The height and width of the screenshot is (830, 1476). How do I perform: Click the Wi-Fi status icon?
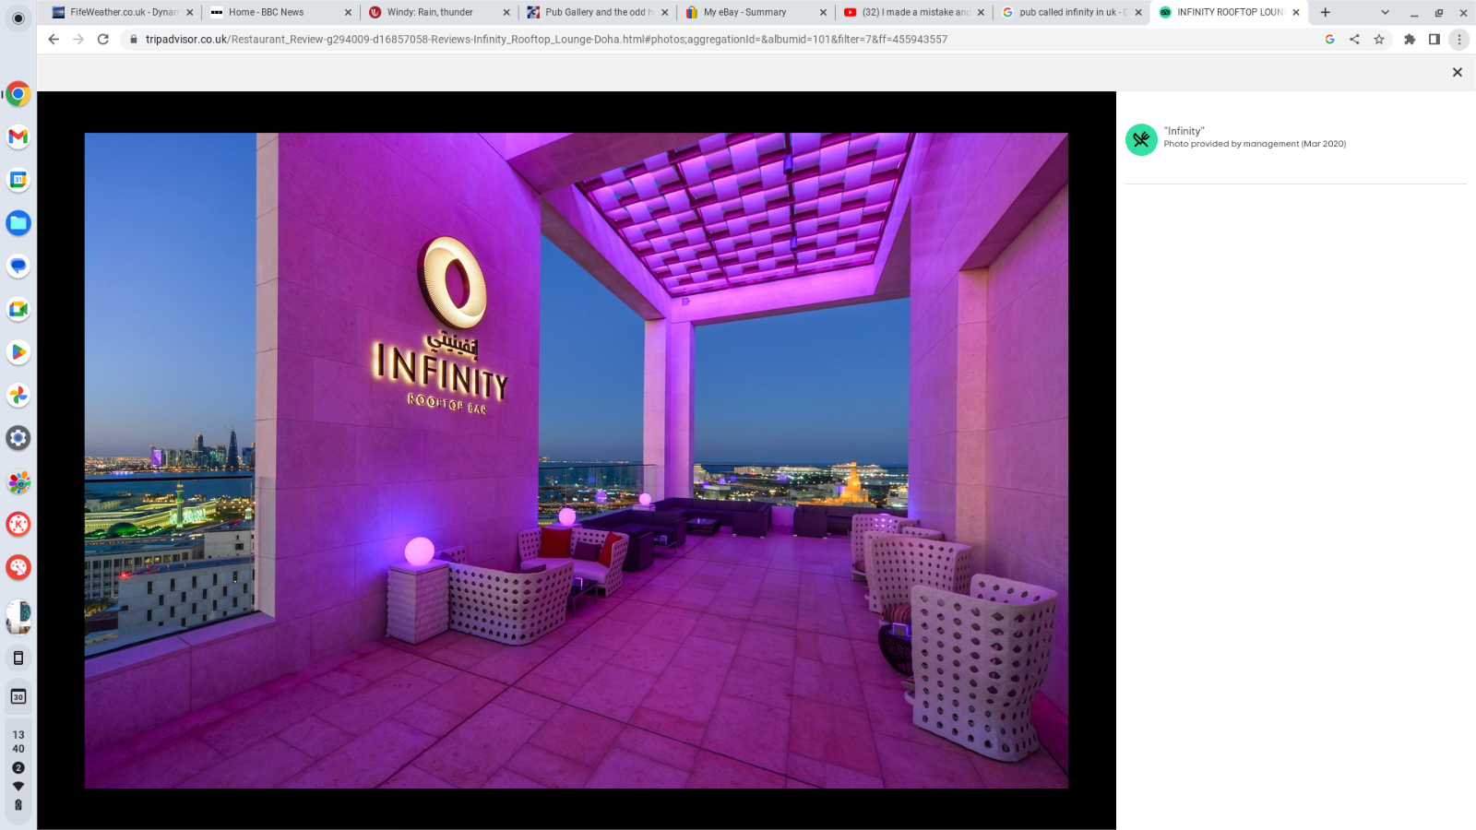(x=18, y=786)
